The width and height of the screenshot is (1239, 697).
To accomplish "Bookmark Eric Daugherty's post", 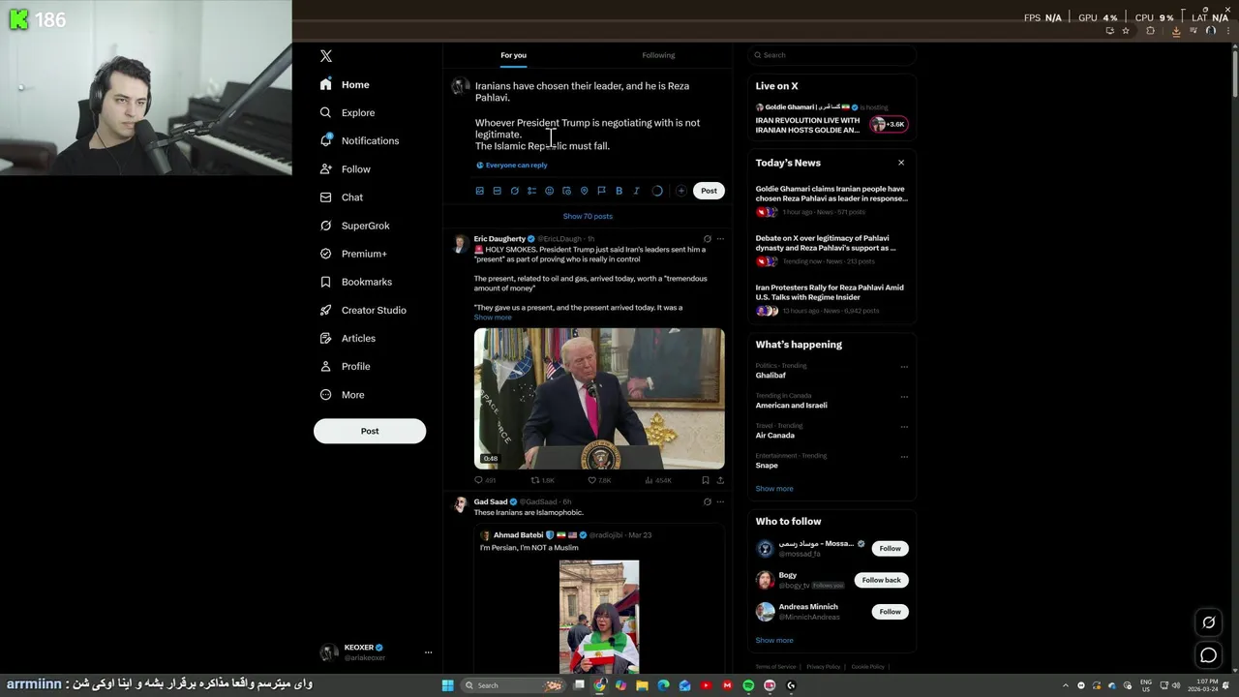I will (x=706, y=480).
